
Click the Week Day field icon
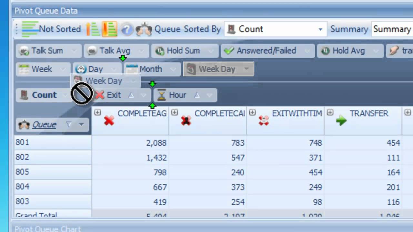point(191,69)
